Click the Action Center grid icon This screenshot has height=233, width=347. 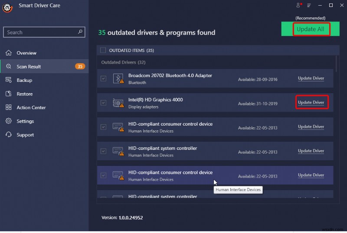(x=9, y=107)
